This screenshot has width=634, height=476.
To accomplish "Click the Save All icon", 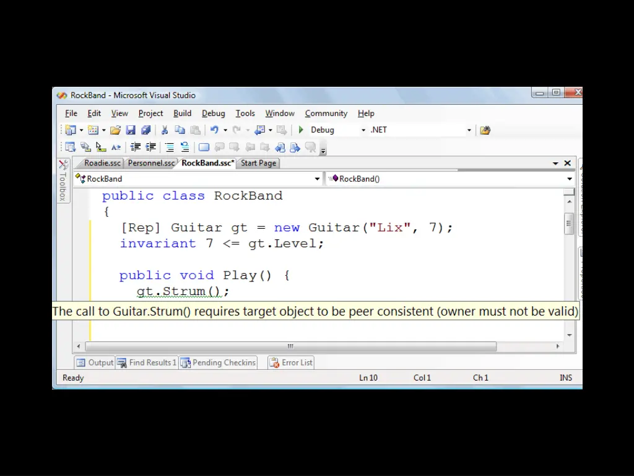I will (145, 130).
